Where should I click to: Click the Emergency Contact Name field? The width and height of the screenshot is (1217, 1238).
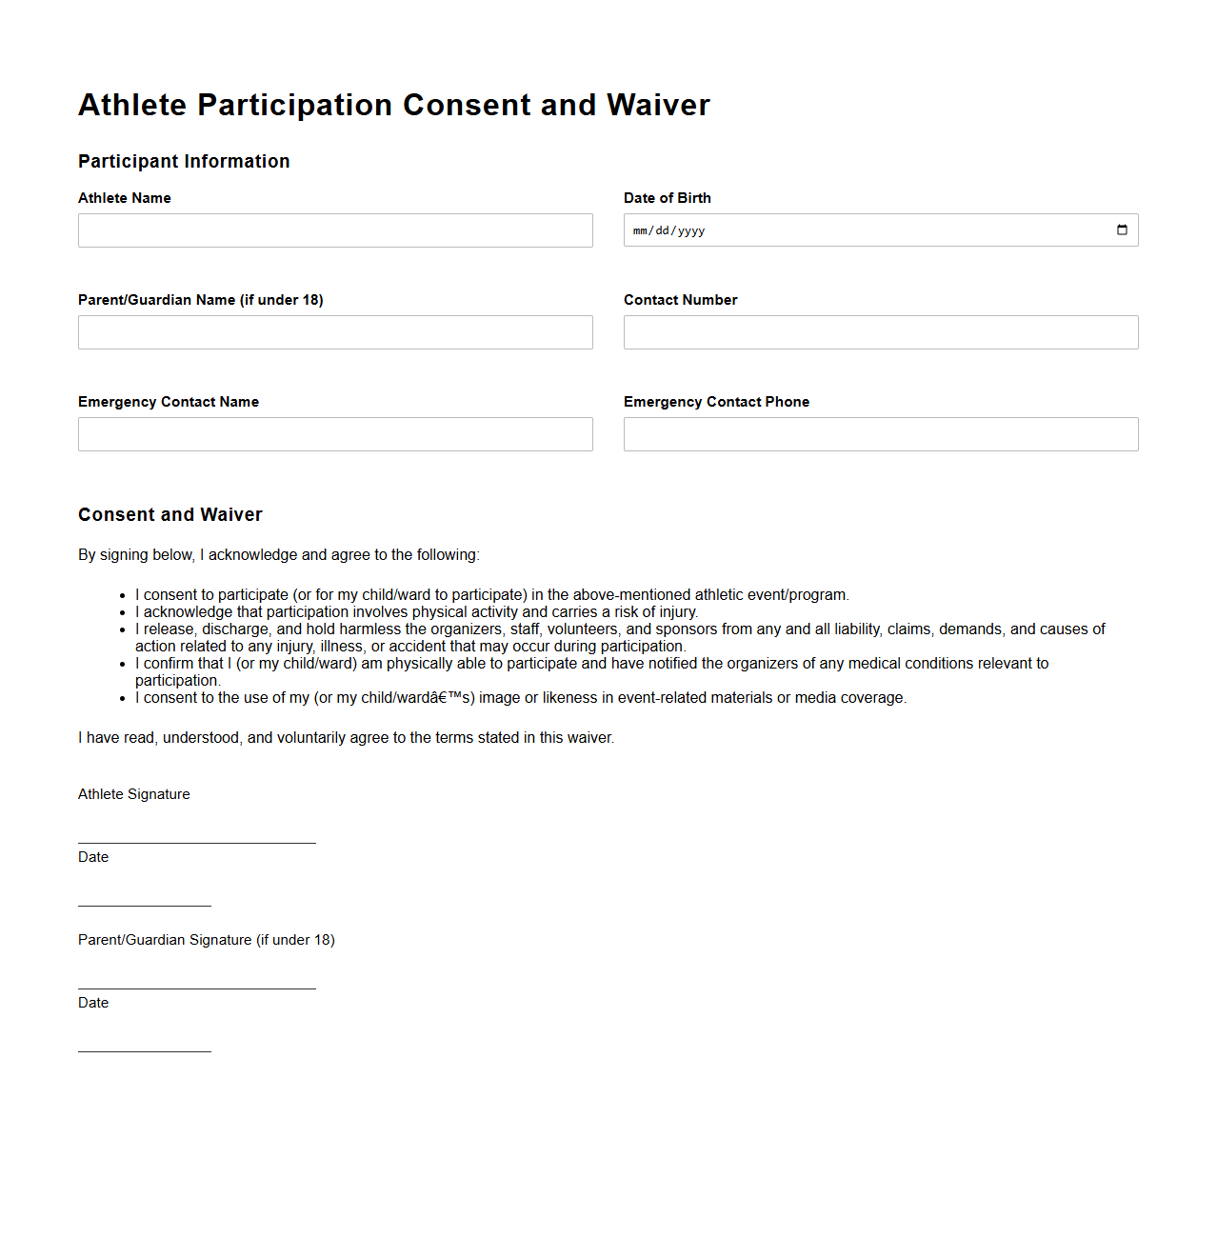tap(334, 433)
